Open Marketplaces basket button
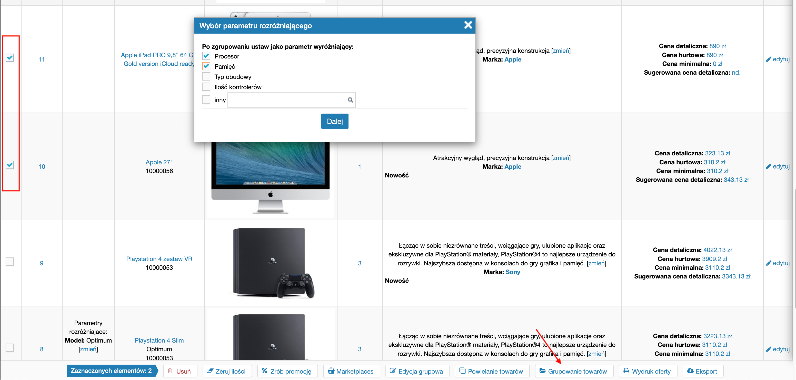Screen dimensions: 796x380 pos(351,371)
